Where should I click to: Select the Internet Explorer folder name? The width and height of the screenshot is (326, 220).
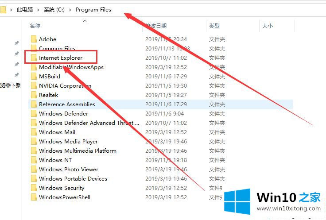[x=61, y=58]
